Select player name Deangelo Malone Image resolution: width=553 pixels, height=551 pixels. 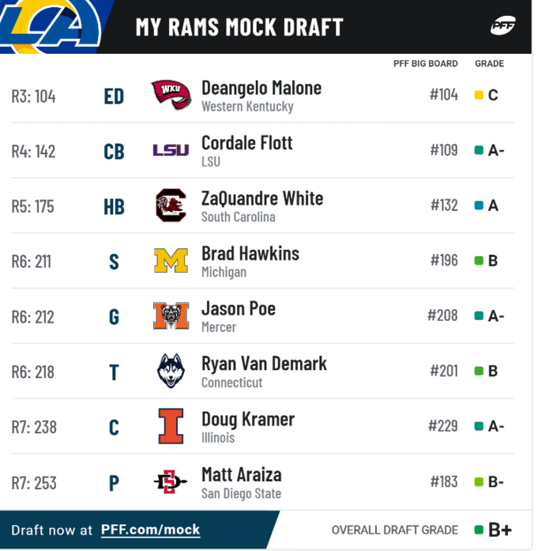pos(261,88)
